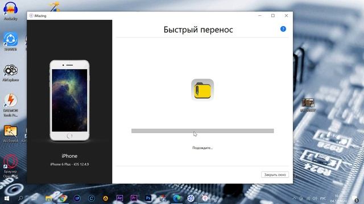Open After Effects from the taskbar
The height and width of the screenshot is (204, 364).
(119, 198)
